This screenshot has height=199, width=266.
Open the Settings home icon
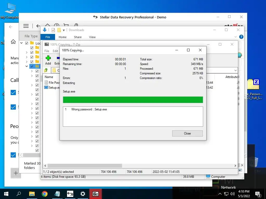(x=13, y=42)
